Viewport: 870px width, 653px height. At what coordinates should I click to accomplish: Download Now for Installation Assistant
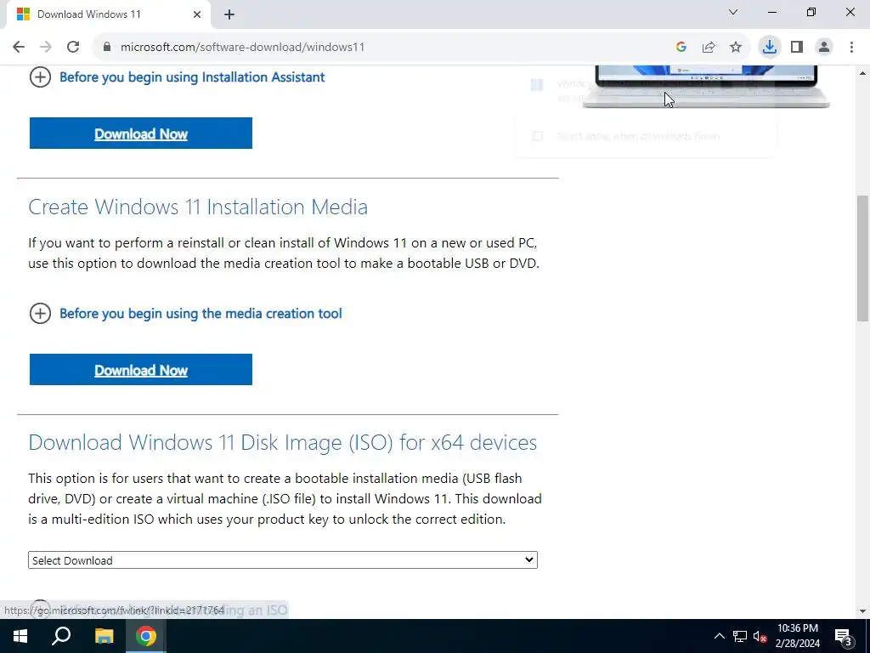[x=141, y=133]
